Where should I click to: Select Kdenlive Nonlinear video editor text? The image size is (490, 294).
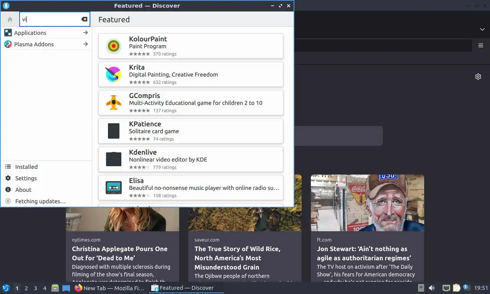(x=168, y=160)
